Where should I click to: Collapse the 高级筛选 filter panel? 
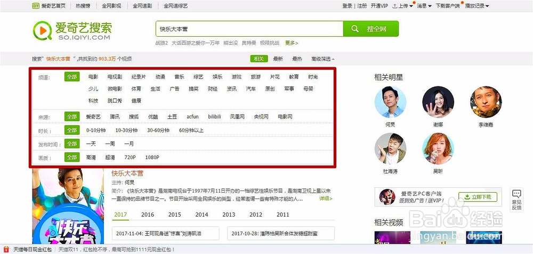(322, 59)
